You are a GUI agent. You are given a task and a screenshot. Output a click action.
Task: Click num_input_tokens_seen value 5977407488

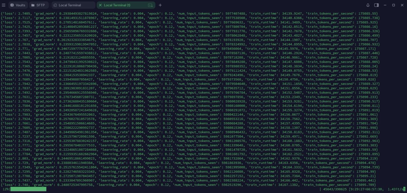tap(235, 13)
